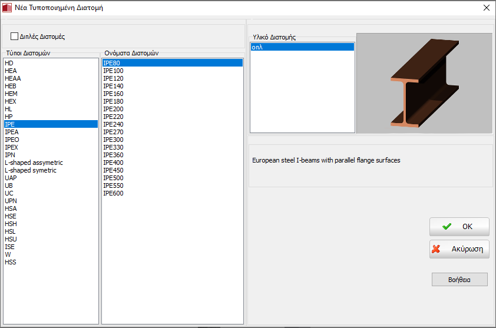
Task: Pick L-shaped assymetric section type
Action: (x=34, y=163)
